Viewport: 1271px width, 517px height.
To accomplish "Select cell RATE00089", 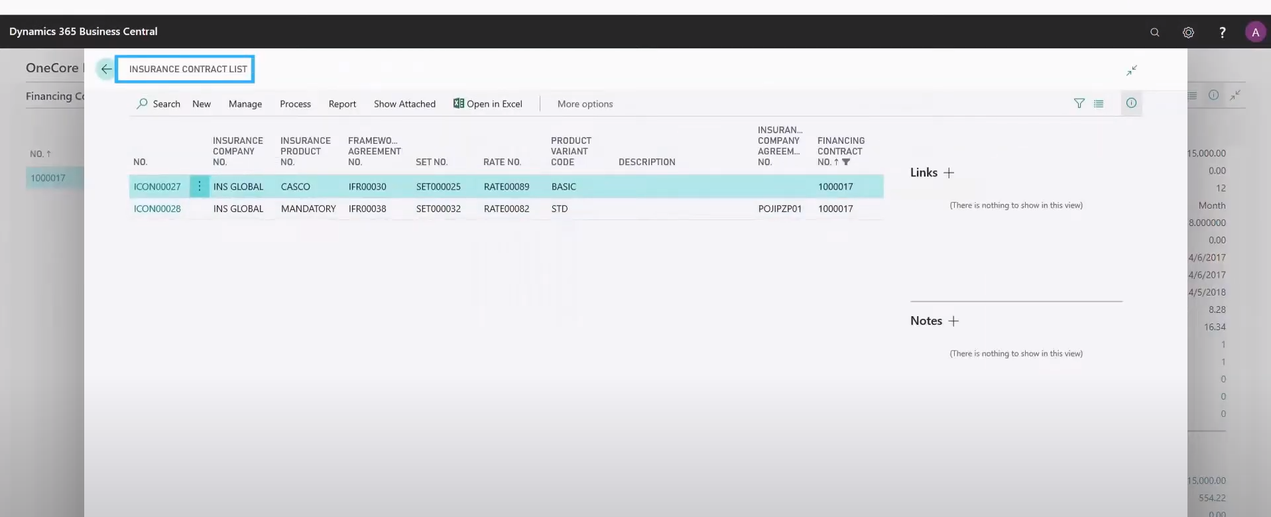I will 507,187.
